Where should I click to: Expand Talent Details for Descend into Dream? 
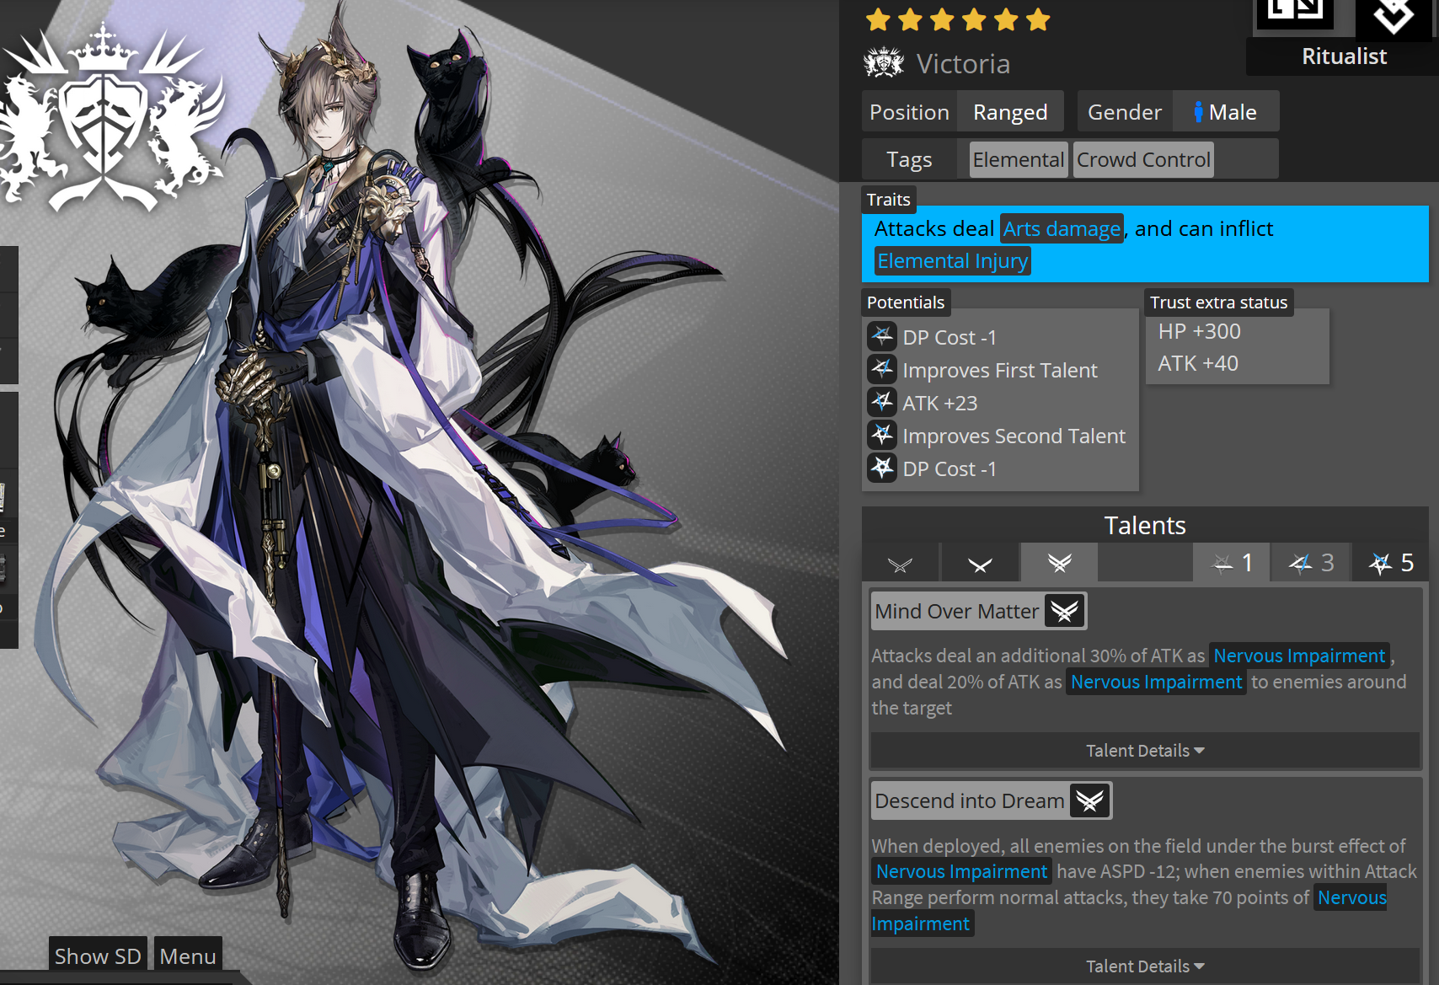pos(1145,966)
